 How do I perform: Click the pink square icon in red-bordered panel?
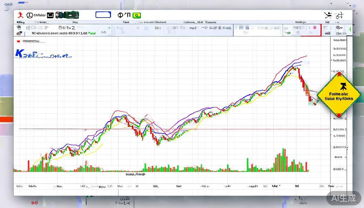point(314,28)
